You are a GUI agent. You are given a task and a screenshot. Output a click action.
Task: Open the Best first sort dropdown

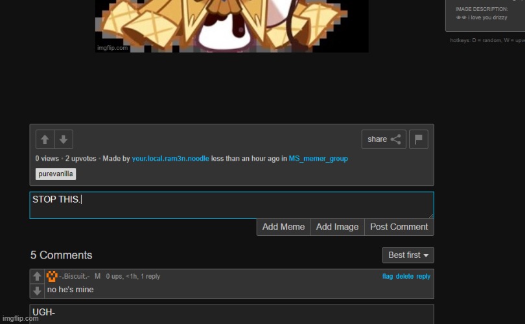408,255
